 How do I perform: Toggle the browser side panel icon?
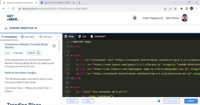(187, 9)
